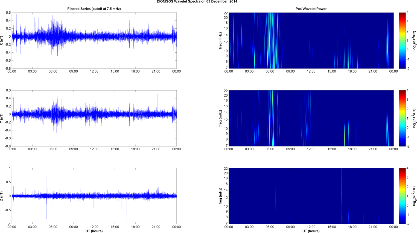Click the '09:00' tick under the top spectrogram
The height and width of the screenshot is (233, 417).
coord(290,71)
